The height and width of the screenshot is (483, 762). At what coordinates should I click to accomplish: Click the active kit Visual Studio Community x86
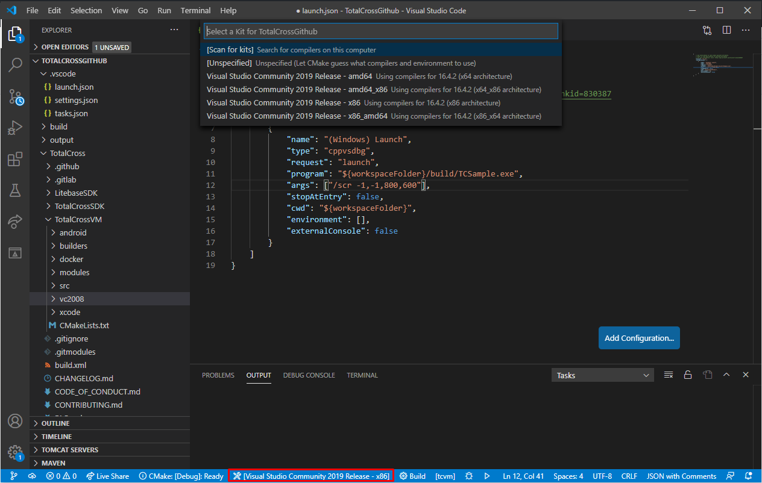coord(311,476)
